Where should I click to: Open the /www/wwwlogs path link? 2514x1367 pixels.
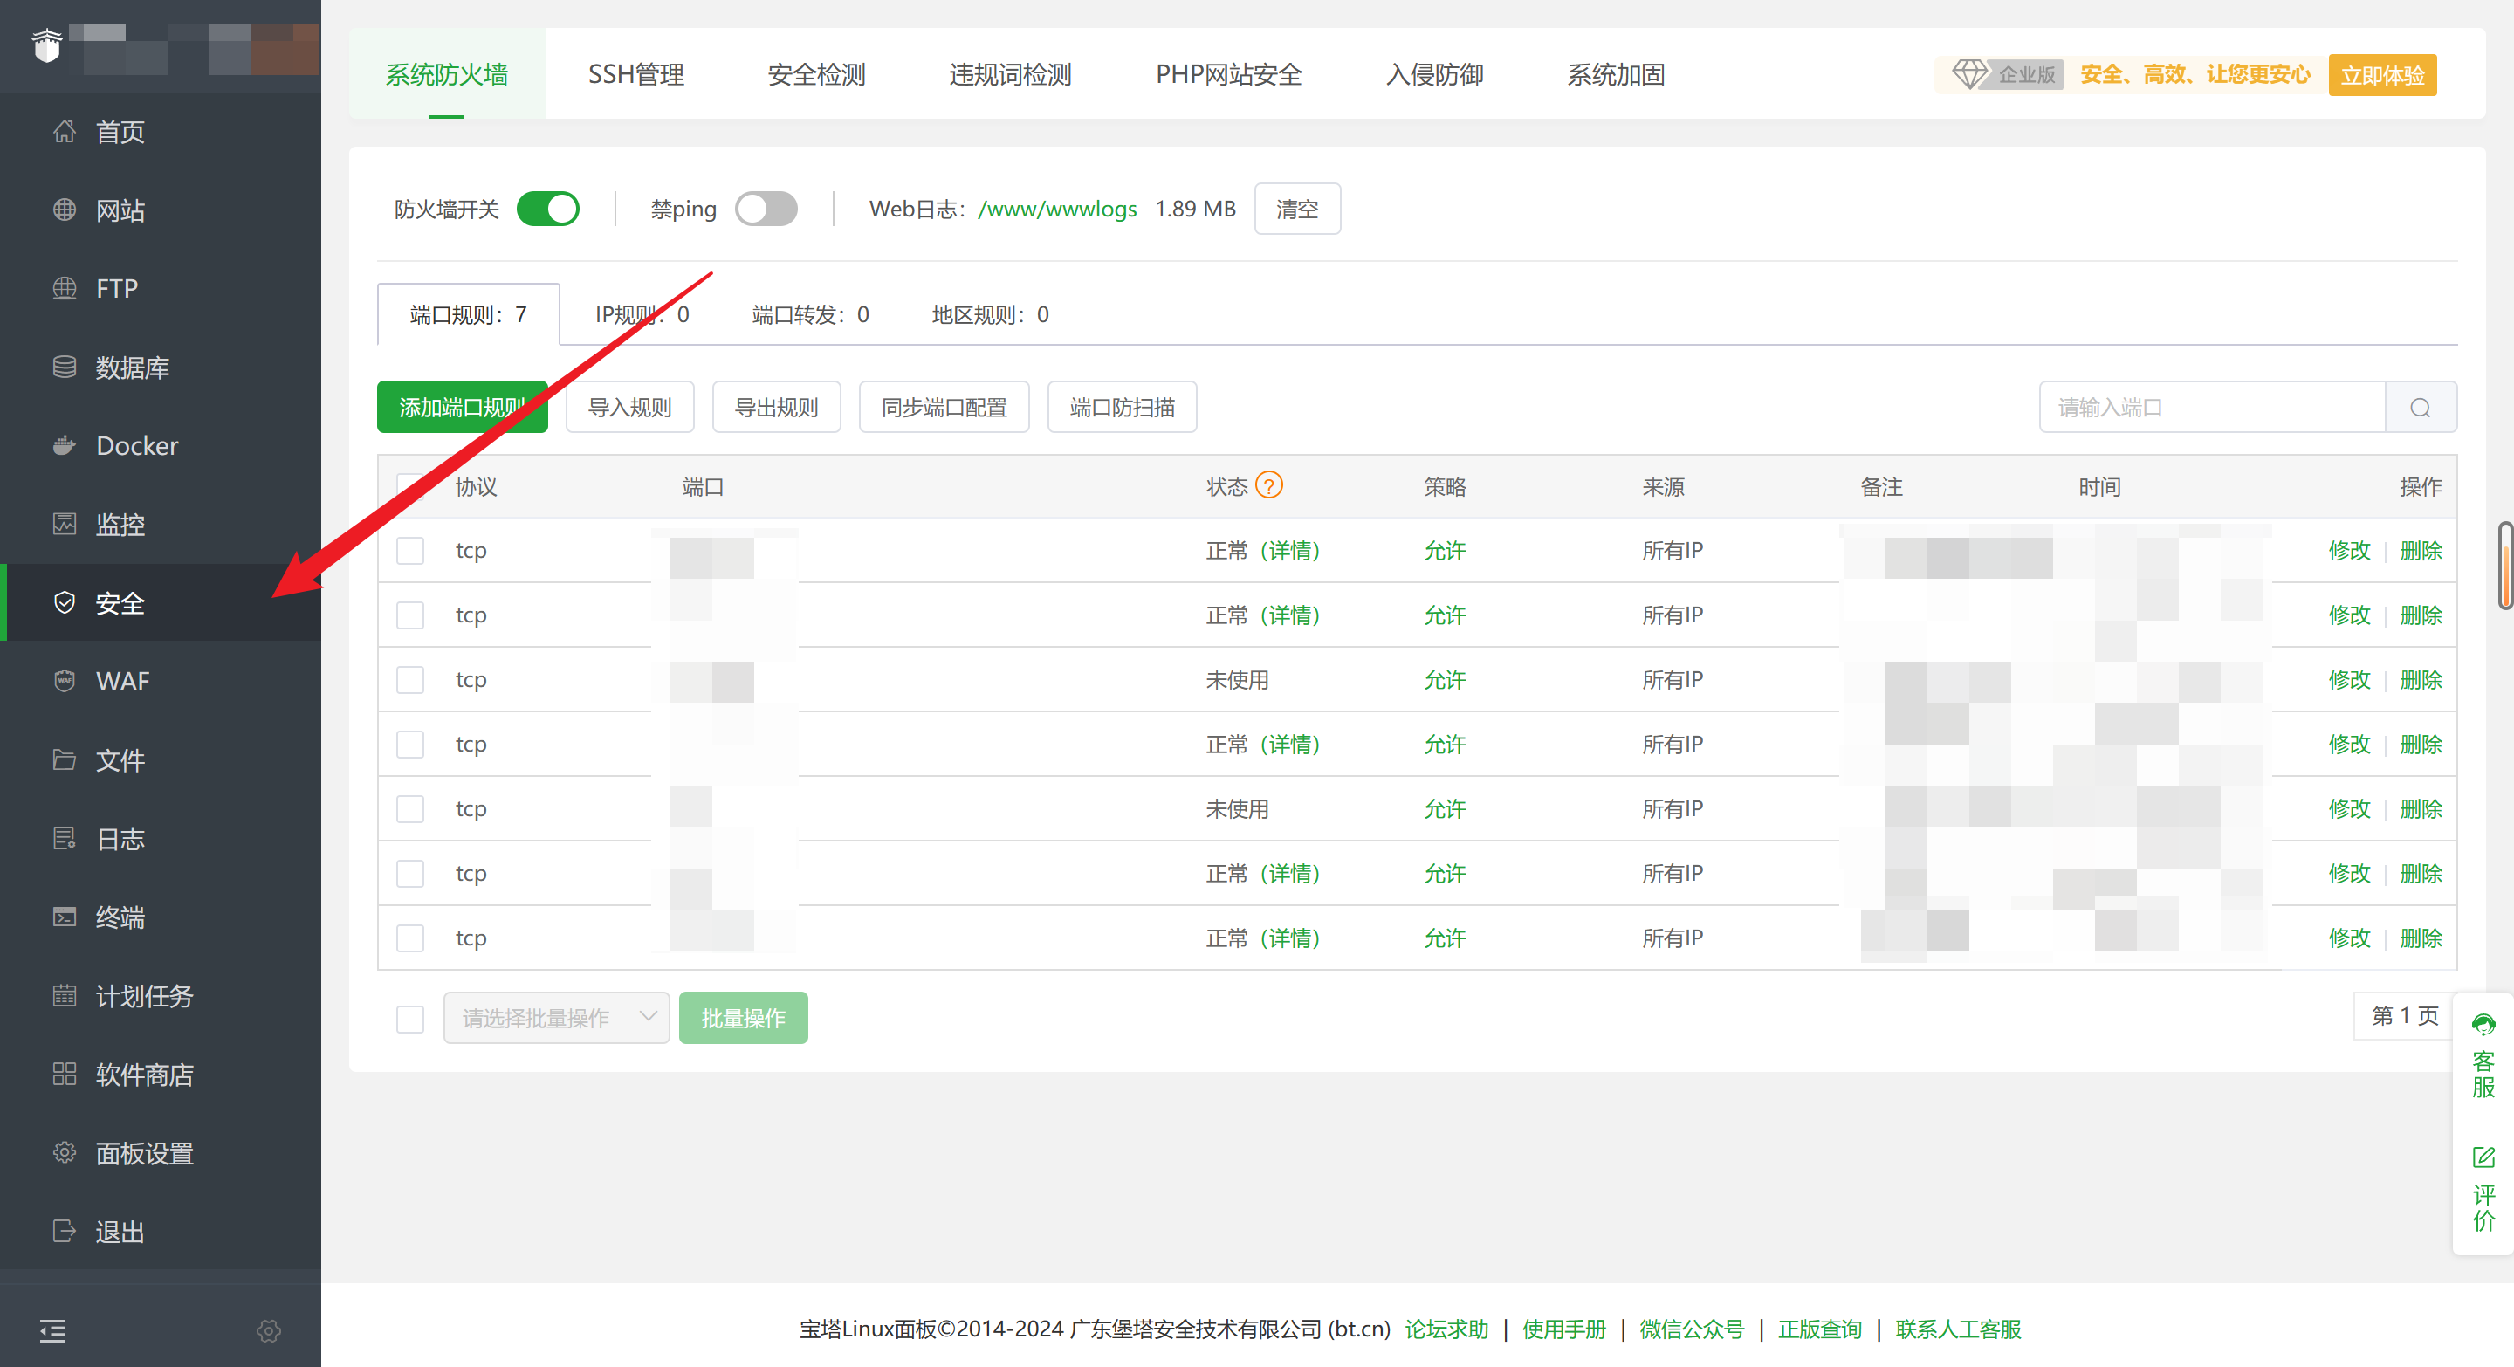point(1057,209)
